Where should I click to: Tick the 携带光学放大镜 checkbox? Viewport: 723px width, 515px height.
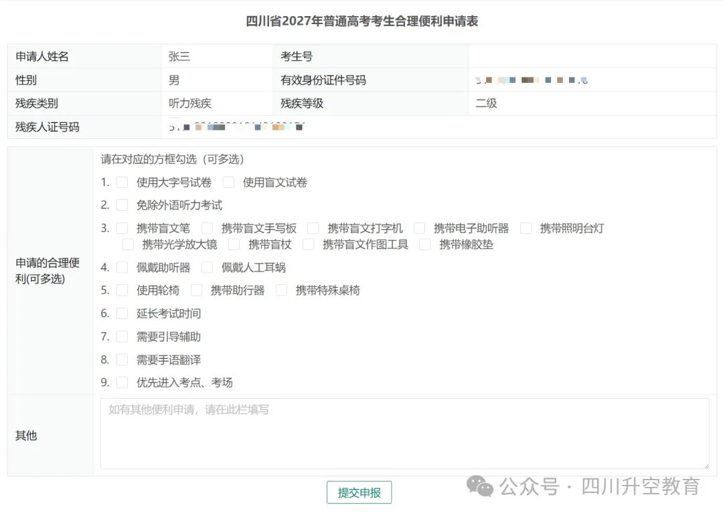click(x=128, y=244)
